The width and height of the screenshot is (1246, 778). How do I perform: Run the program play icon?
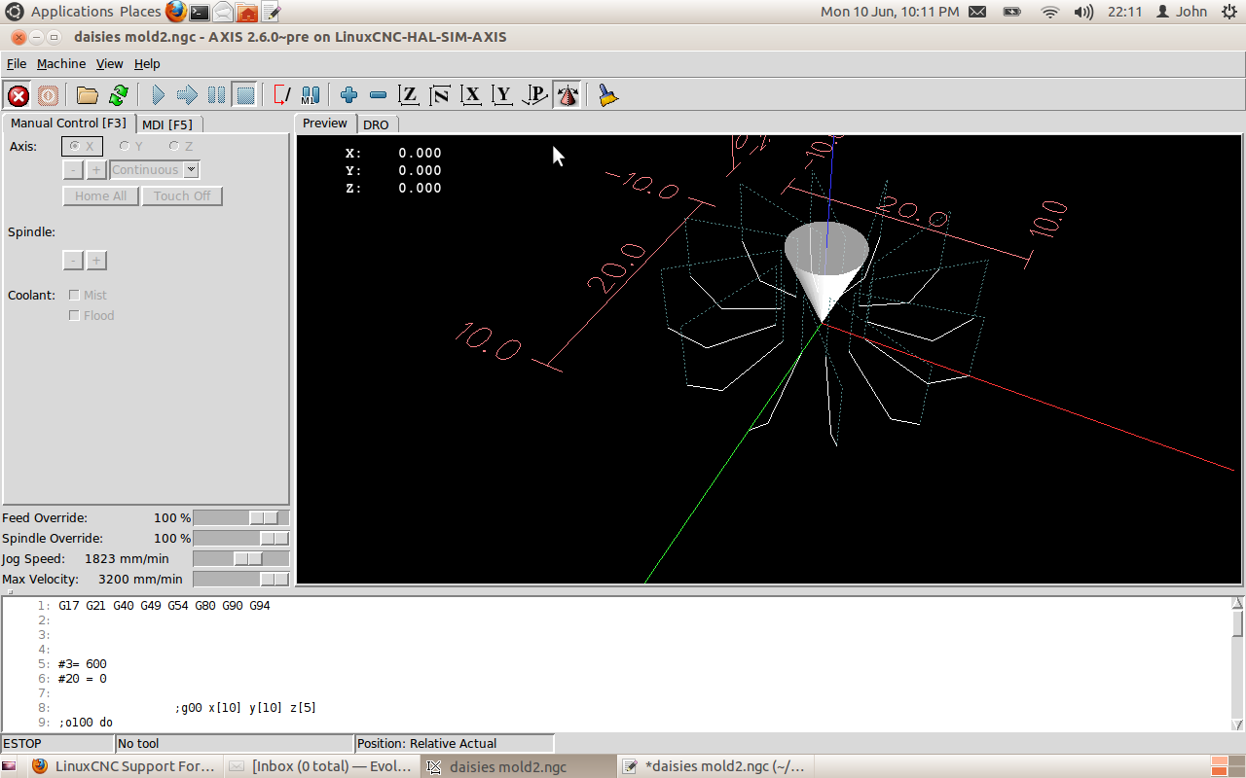point(159,95)
